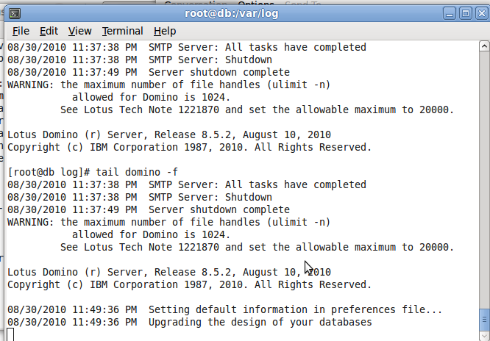Minimize the root@db terminal window

[x=449, y=13]
